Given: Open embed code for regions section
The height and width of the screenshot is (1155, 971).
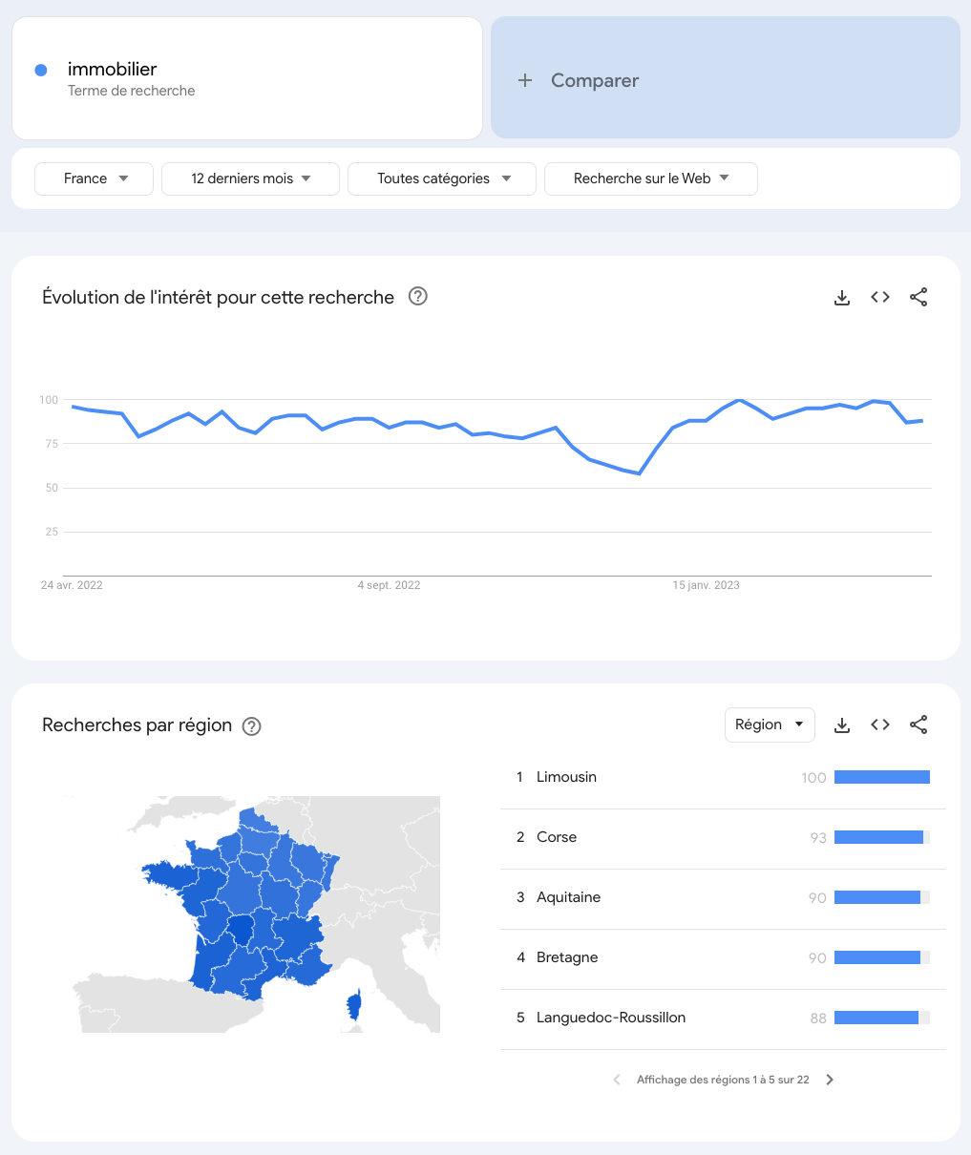Looking at the screenshot, I should (x=880, y=725).
